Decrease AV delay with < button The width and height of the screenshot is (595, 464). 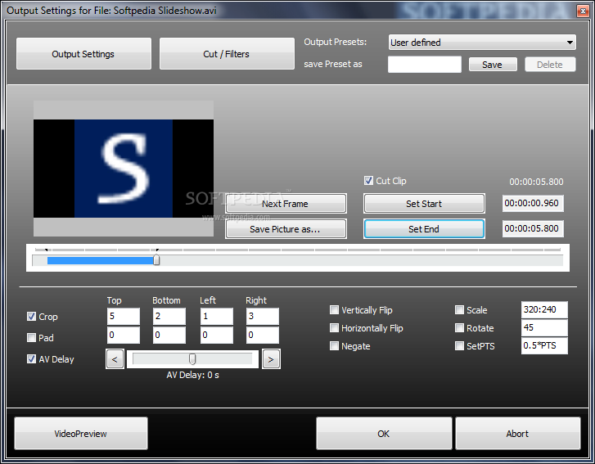(115, 359)
